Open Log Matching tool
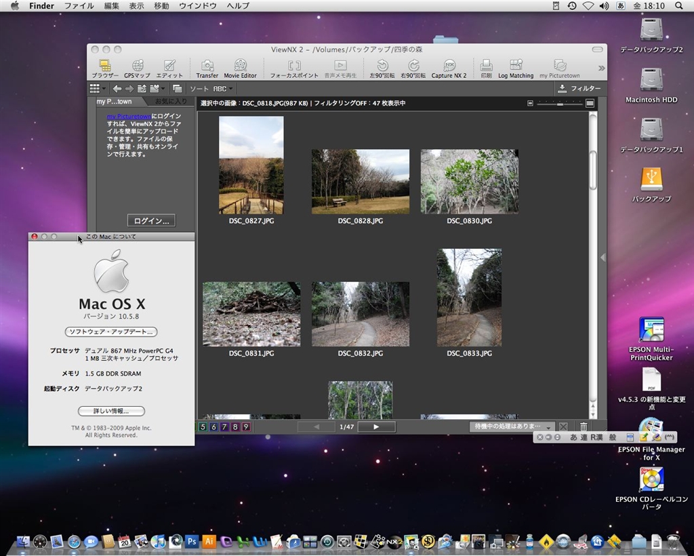 pyautogui.click(x=516, y=66)
